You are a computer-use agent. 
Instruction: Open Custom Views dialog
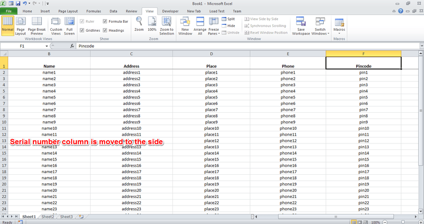pyautogui.click(x=56, y=25)
